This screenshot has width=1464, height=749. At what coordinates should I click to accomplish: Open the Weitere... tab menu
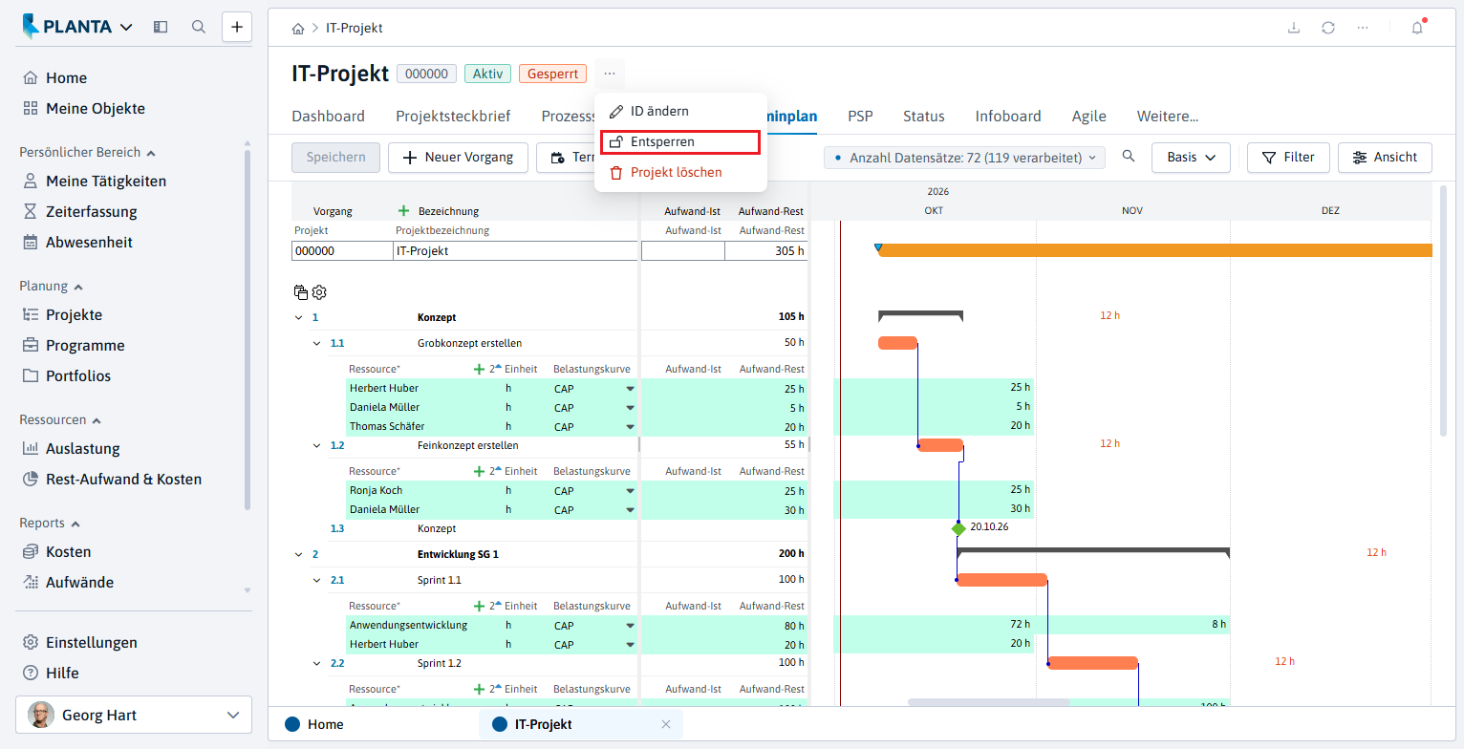pos(1168,117)
